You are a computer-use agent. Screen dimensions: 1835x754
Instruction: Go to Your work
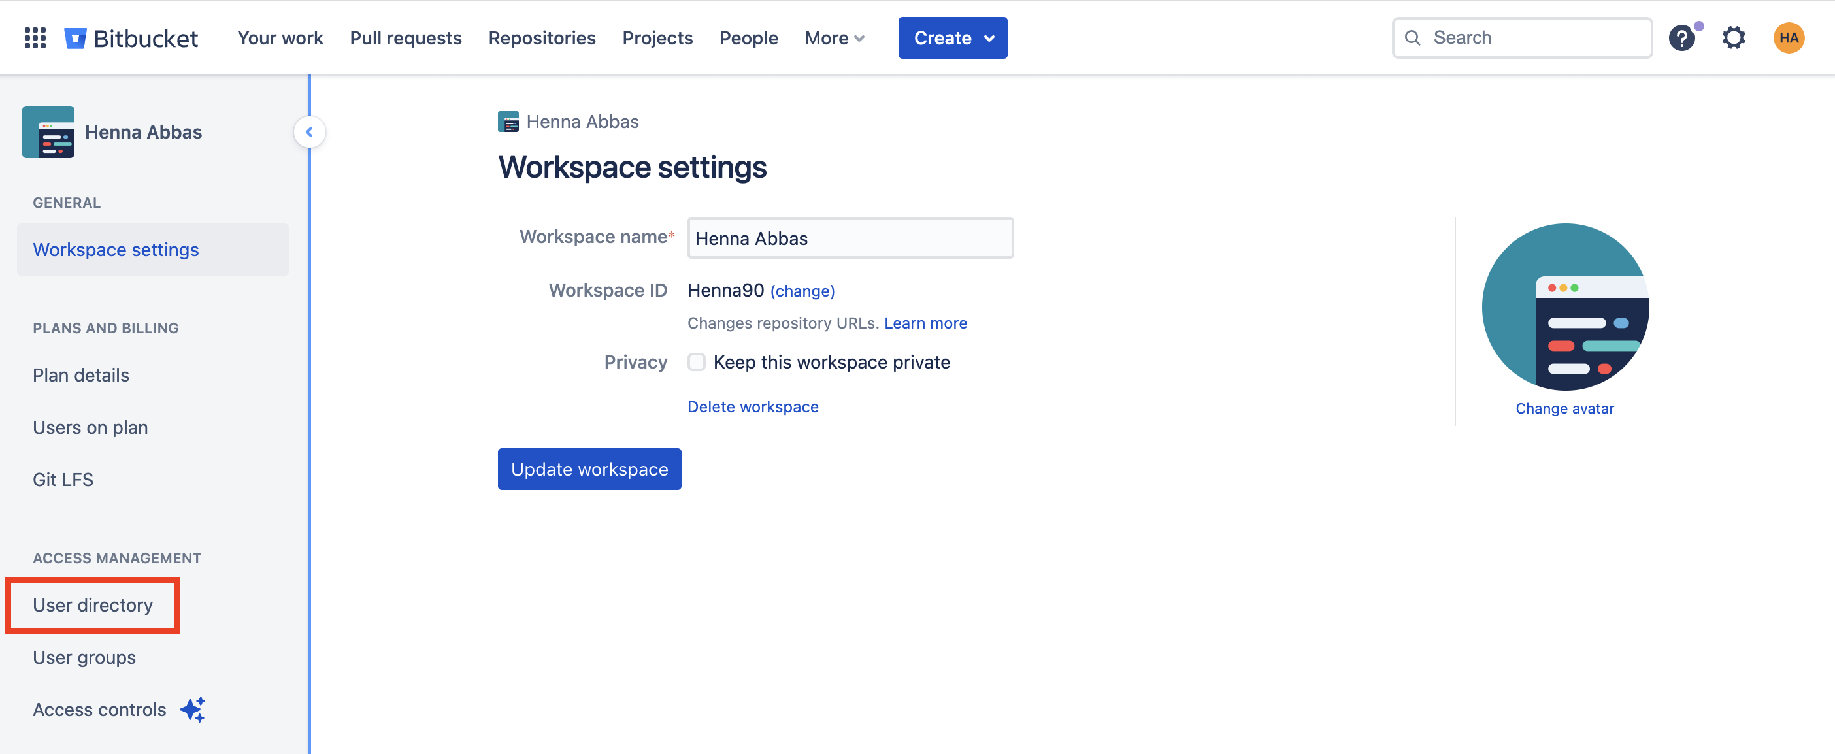pyautogui.click(x=280, y=38)
